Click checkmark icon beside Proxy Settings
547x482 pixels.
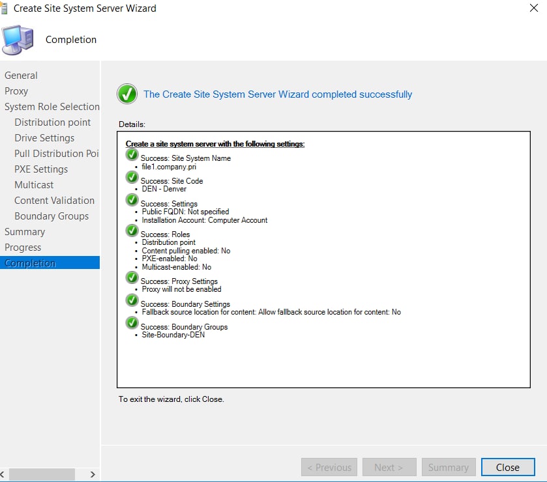tap(132, 277)
